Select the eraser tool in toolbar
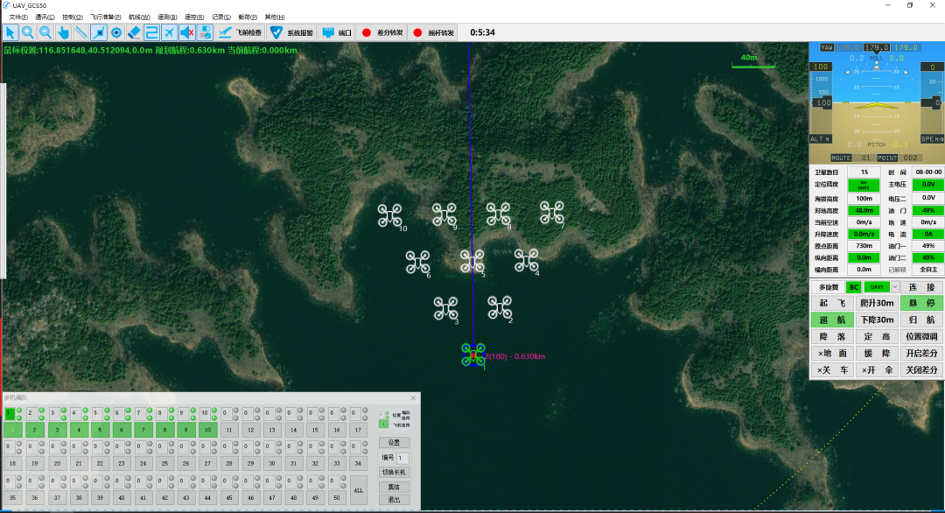Image resolution: width=945 pixels, height=513 pixels. 134,32
